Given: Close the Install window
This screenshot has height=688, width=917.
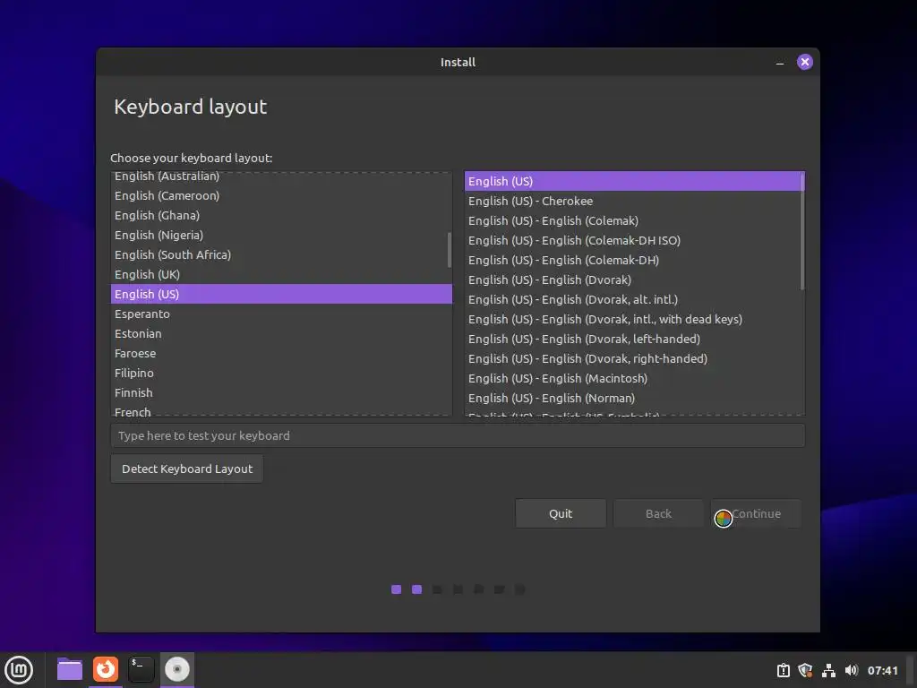Looking at the screenshot, I should 805,62.
